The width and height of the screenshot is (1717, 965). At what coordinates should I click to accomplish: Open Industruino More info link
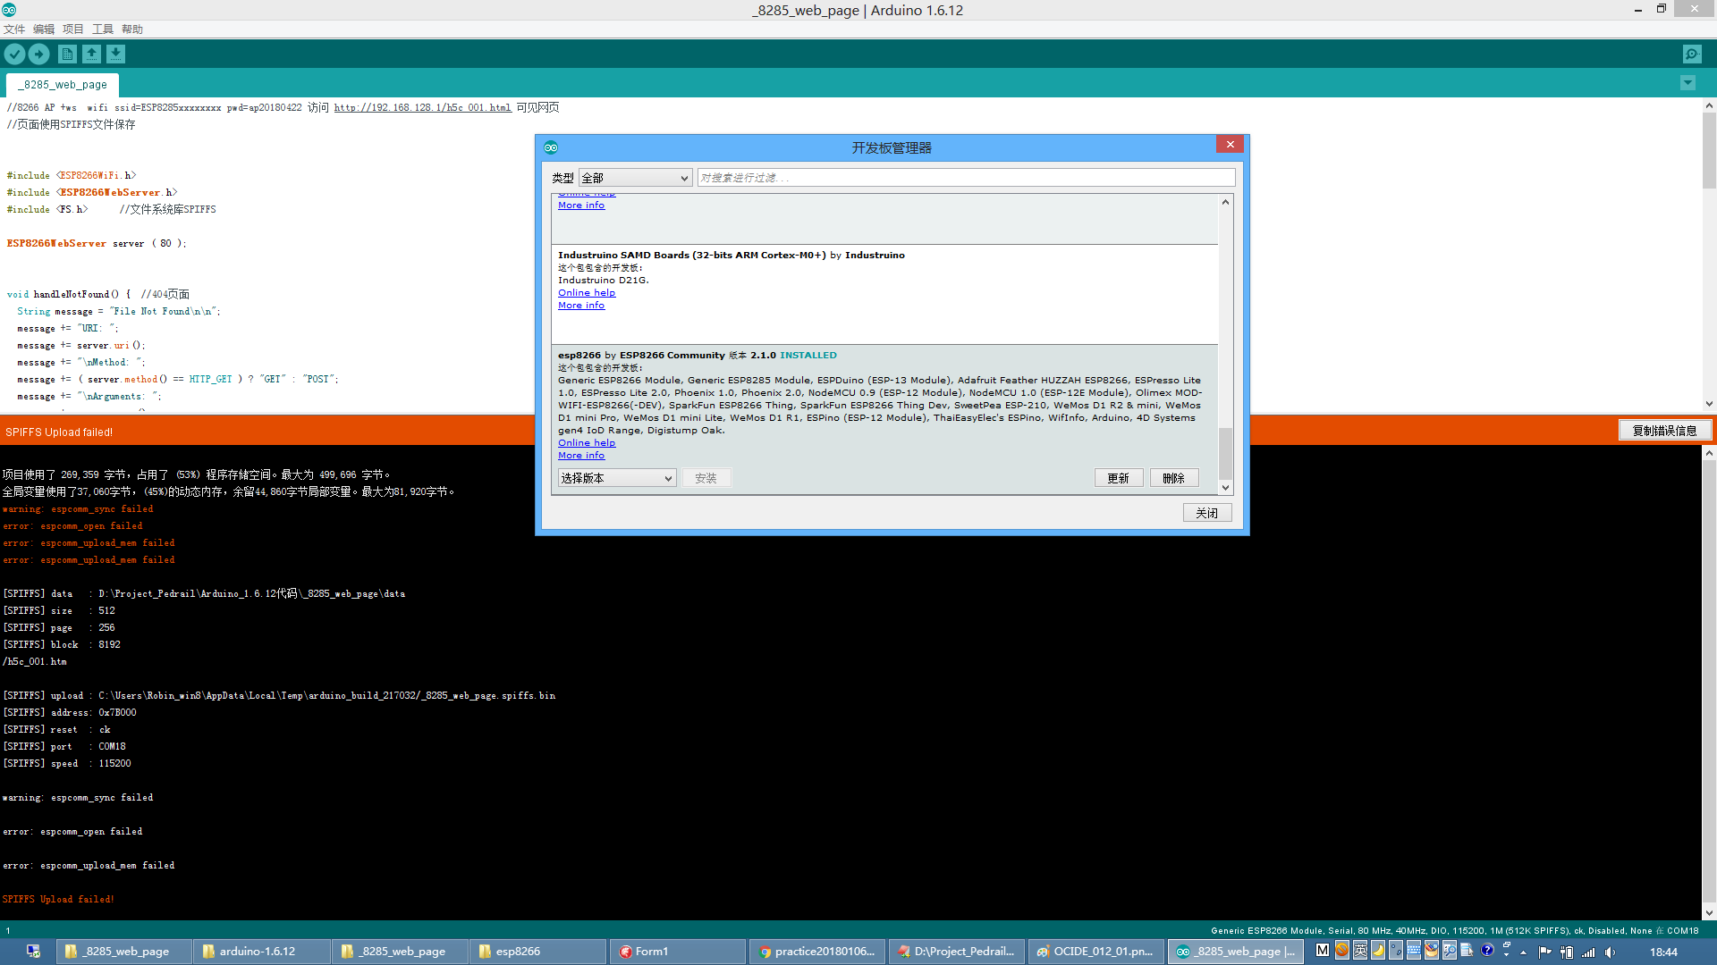[x=581, y=306]
